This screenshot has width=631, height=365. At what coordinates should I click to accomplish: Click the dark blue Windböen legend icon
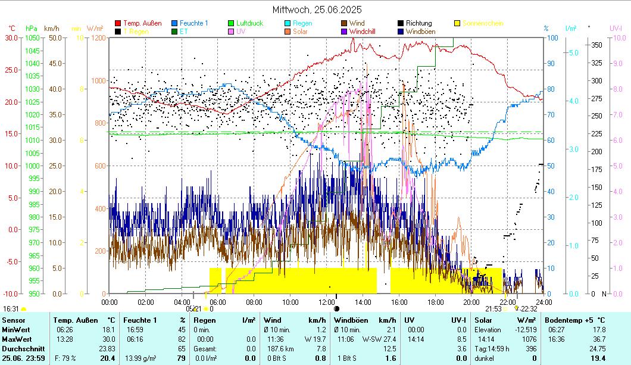[x=401, y=32]
